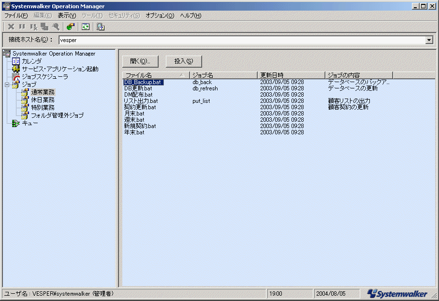Select リスト出力.bat in the file list
The height and width of the screenshot is (301, 439).
pos(141,101)
